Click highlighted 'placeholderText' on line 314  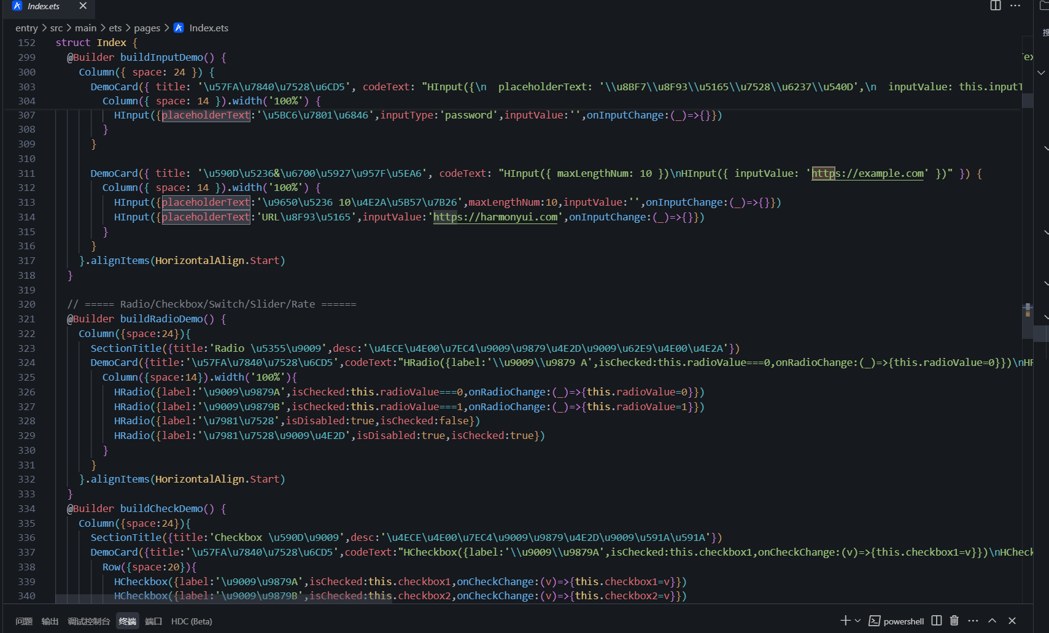(x=206, y=217)
